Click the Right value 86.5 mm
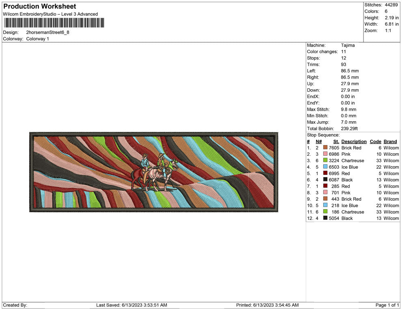 pyautogui.click(x=350, y=77)
